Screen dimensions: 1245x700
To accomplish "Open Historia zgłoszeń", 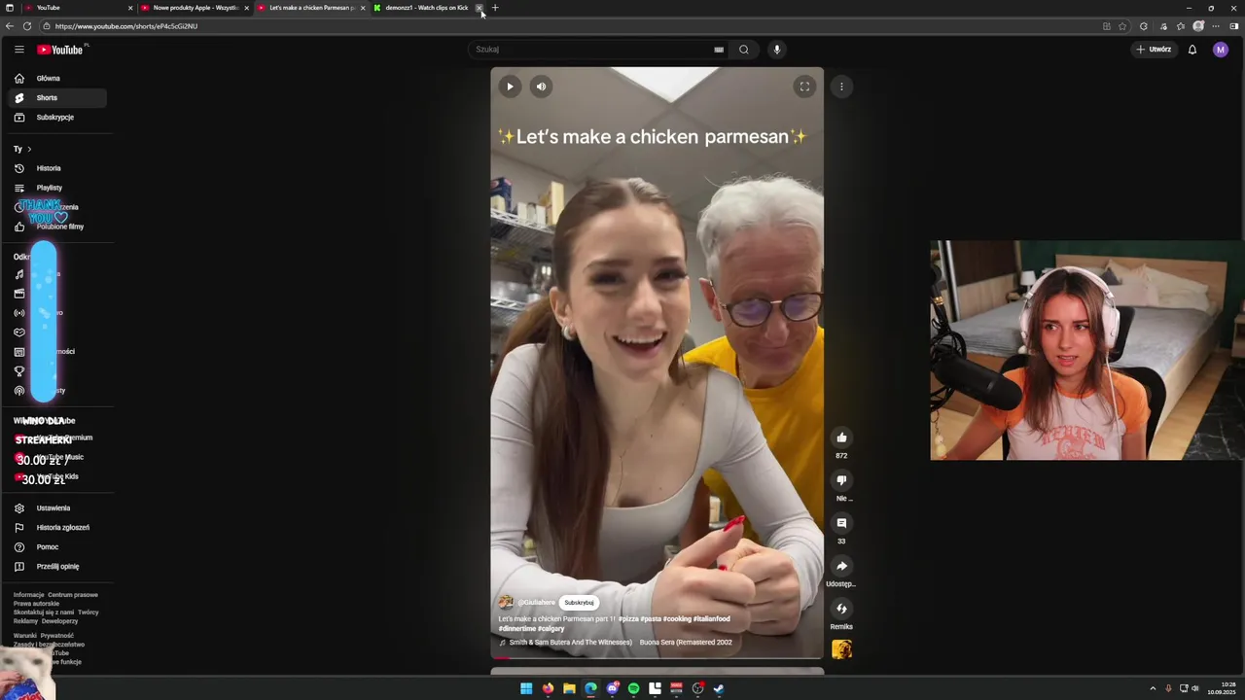I will (x=59, y=527).
